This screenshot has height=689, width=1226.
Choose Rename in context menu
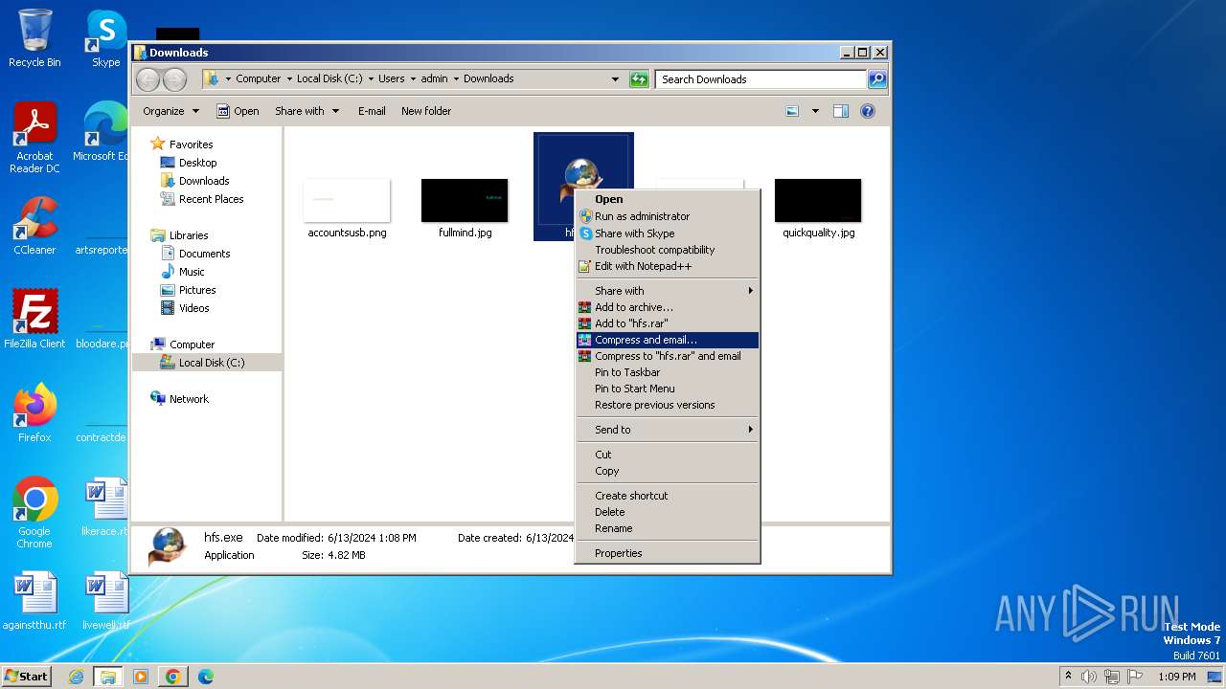667,528
